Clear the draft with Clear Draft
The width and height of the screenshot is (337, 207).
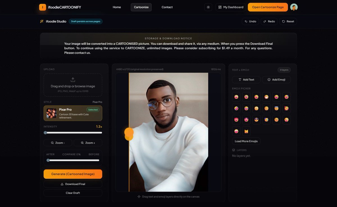click(73, 193)
